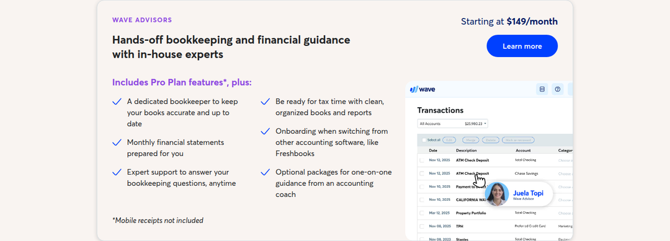Click the Chase Savings account cell

click(x=527, y=173)
